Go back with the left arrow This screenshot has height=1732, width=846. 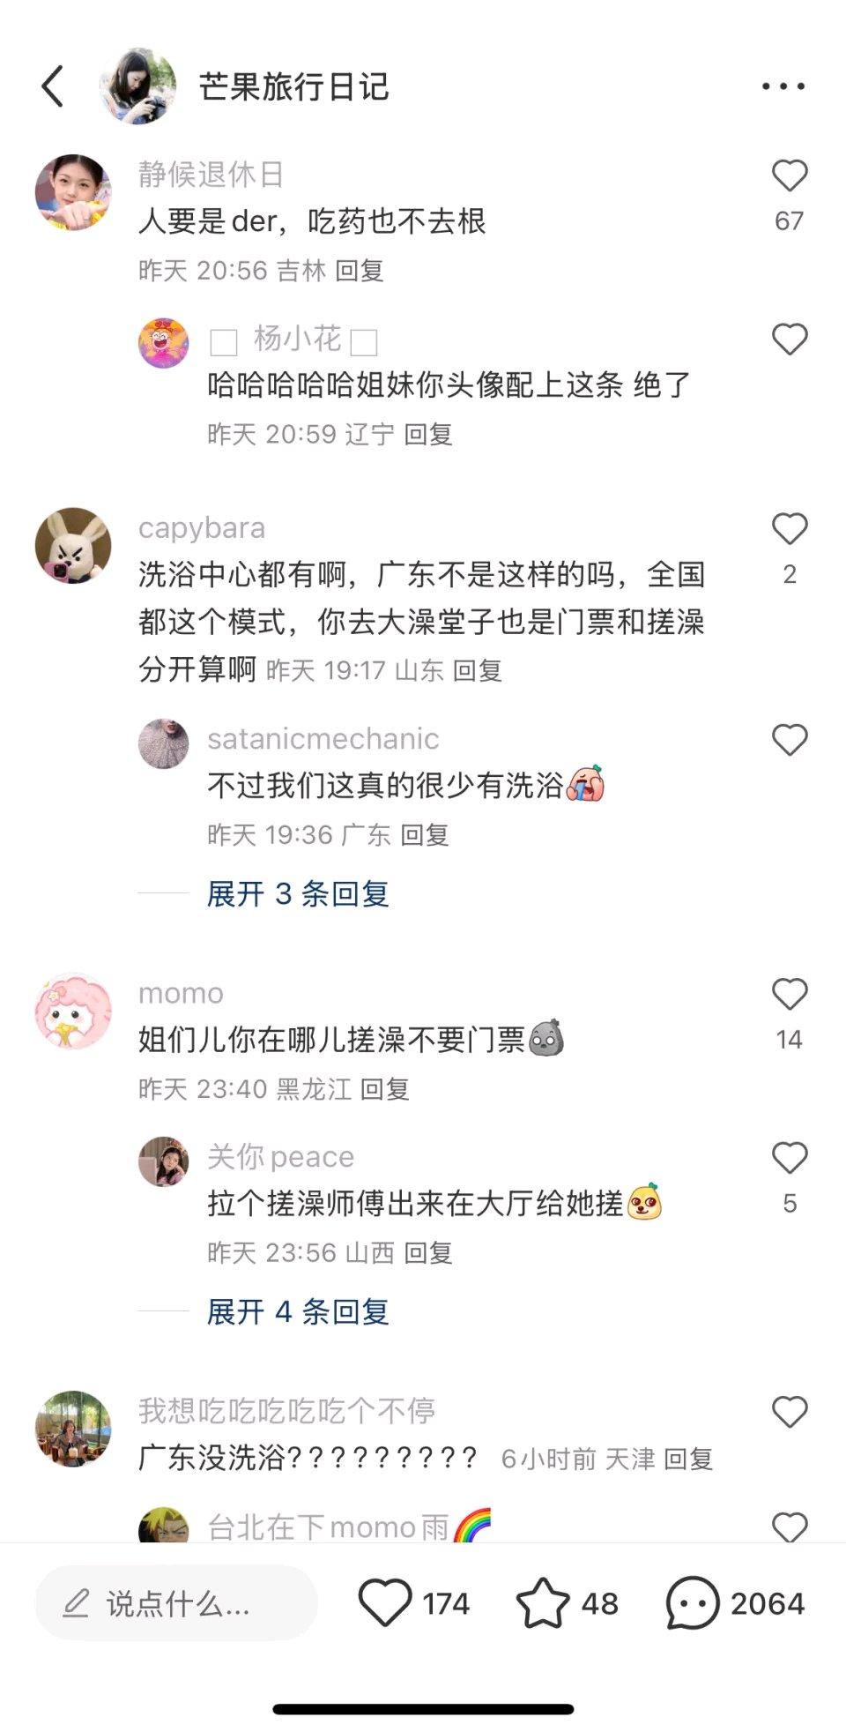[x=53, y=86]
